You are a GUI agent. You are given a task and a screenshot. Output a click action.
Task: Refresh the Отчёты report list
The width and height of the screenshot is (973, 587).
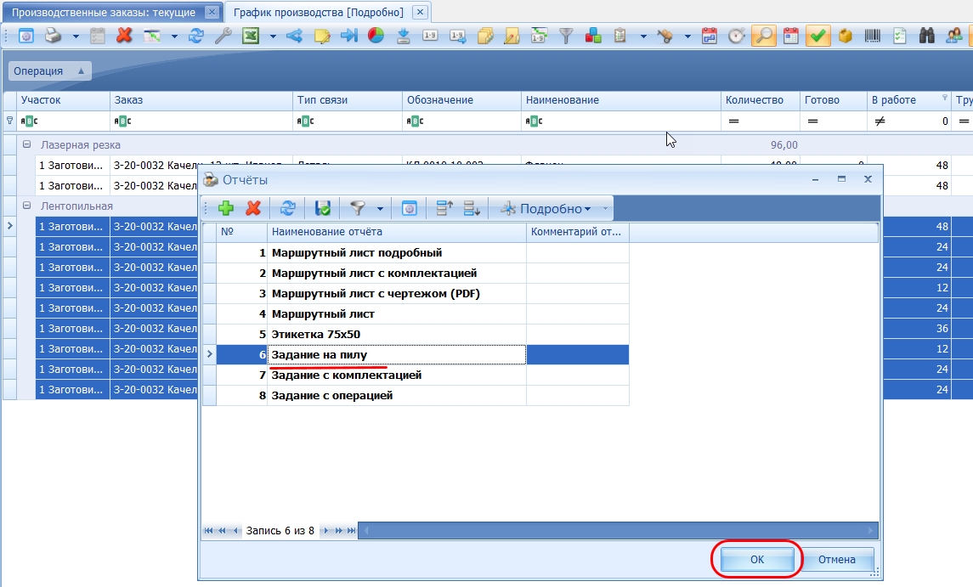[x=287, y=208]
